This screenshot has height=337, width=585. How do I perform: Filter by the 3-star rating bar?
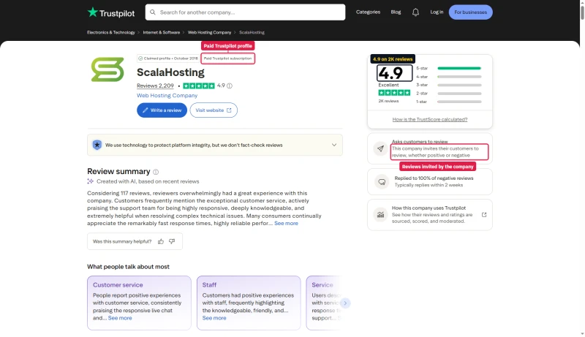(x=448, y=85)
